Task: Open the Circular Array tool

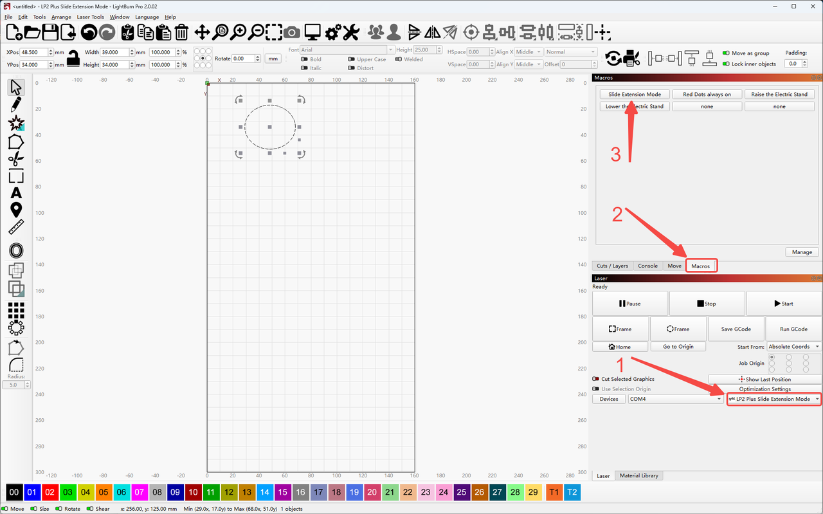Action: click(x=16, y=327)
